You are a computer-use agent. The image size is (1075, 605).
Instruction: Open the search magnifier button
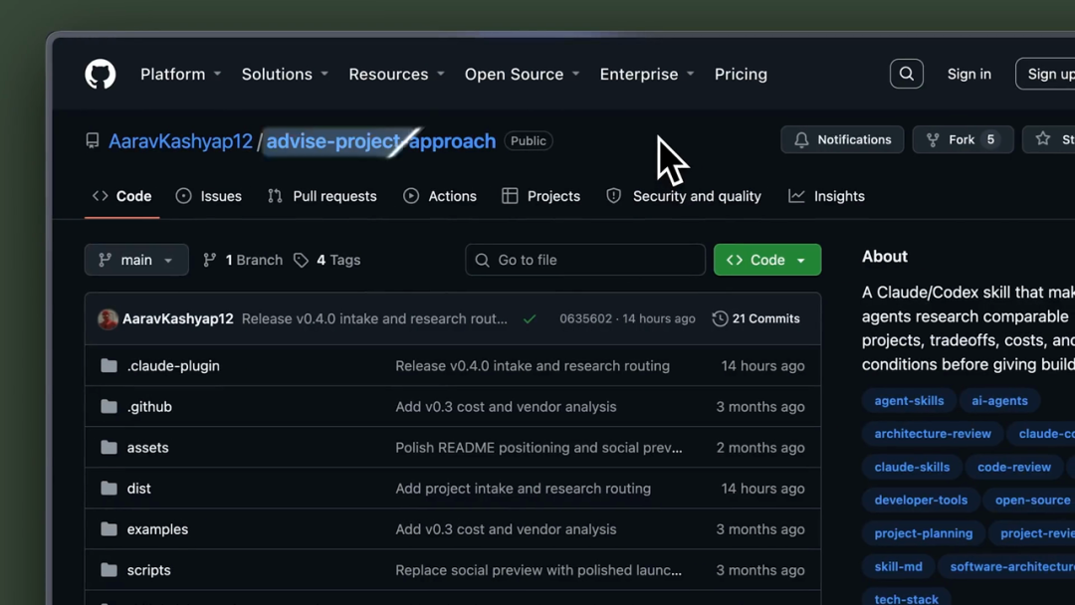click(907, 74)
